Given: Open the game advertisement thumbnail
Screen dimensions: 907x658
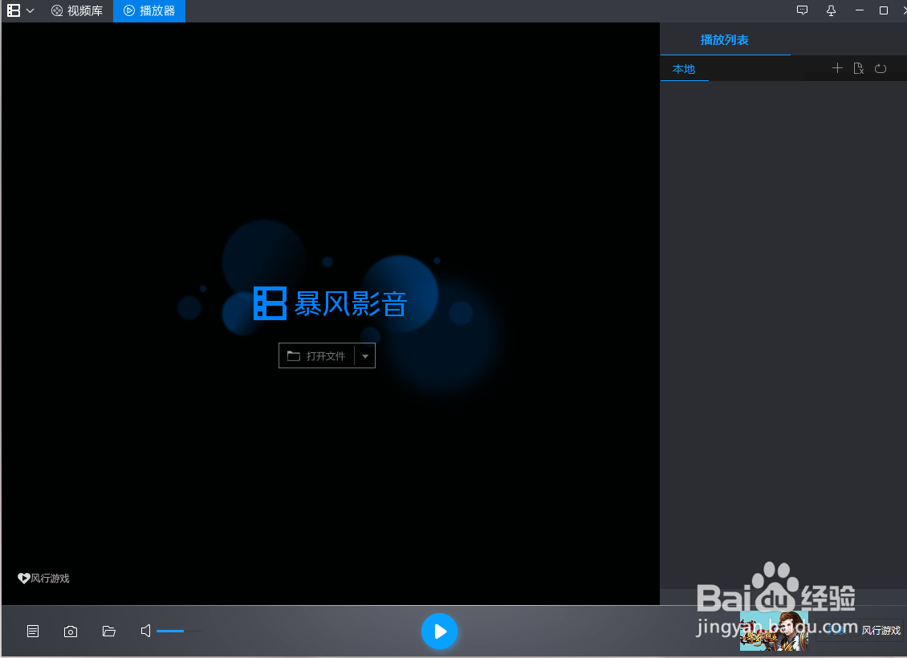Looking at the screenshot, I should [x=774, y=631].
